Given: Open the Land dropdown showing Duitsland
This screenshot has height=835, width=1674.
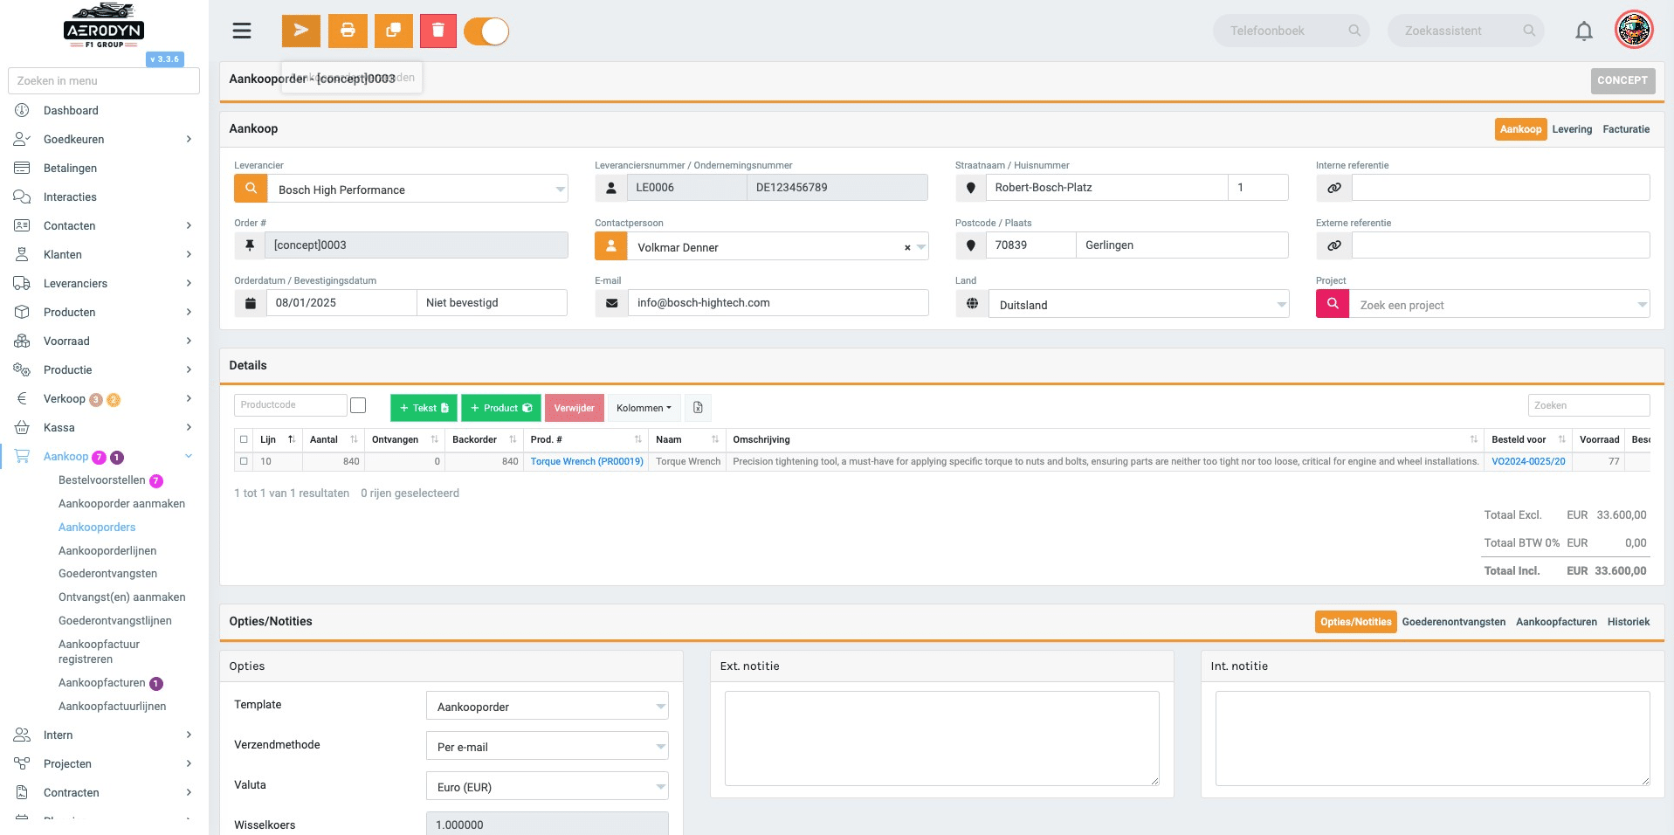Looking at the screenshot, I should [1138, 304].
